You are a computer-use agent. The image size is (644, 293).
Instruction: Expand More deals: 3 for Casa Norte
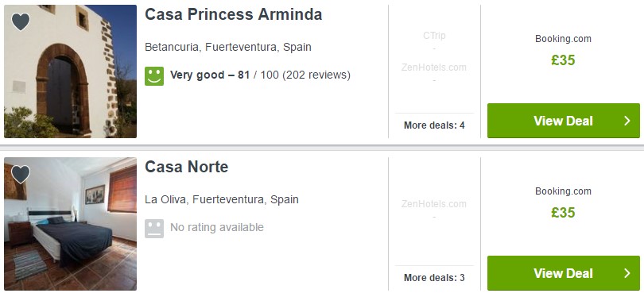pos(434,278)
